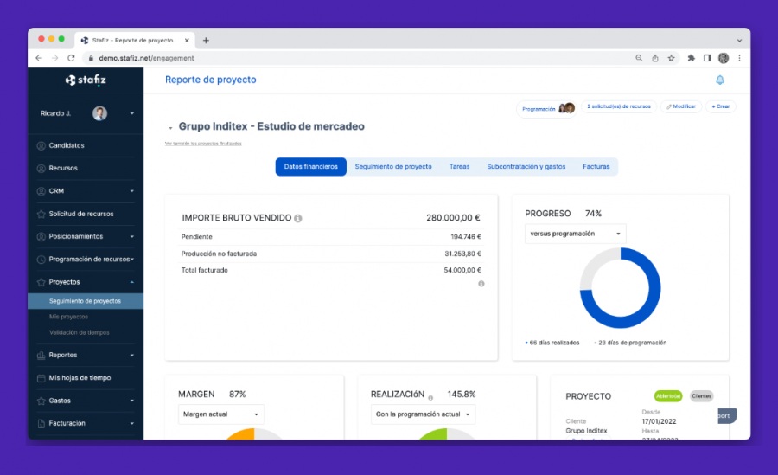Click the Programación button with avatars
Viewport: 778px width, 475px height.
tap(547, 108)
